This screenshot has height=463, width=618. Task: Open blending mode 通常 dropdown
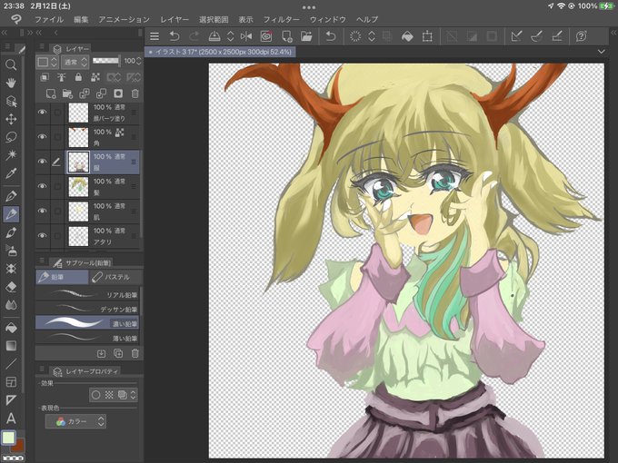pyautogui.click(x=75, y=62)
